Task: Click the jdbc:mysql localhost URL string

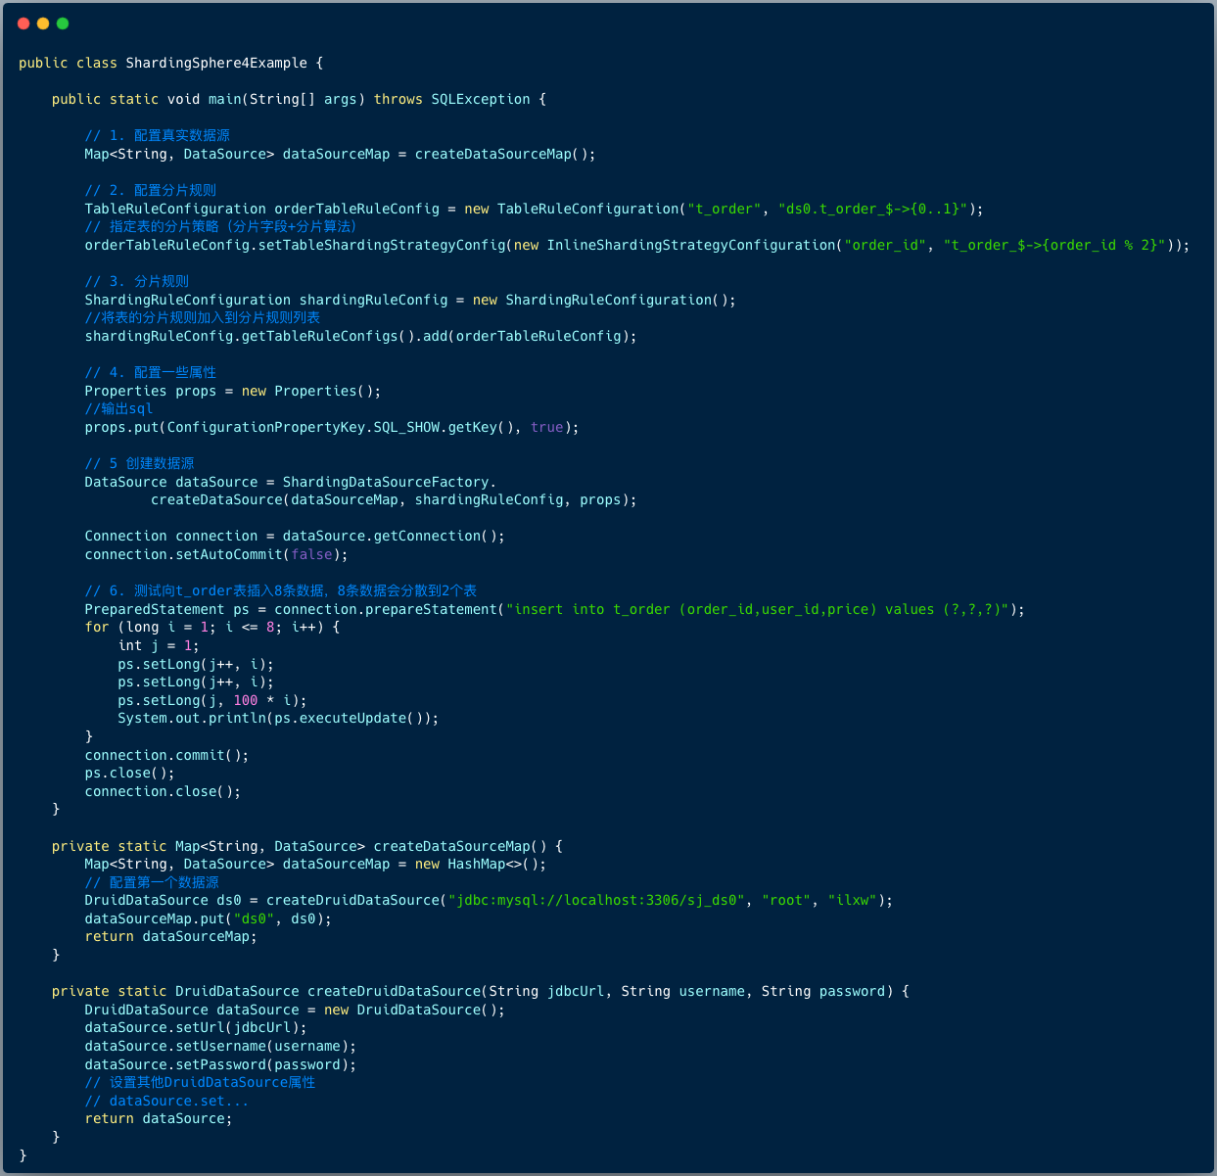Action: tap(596, 900)
